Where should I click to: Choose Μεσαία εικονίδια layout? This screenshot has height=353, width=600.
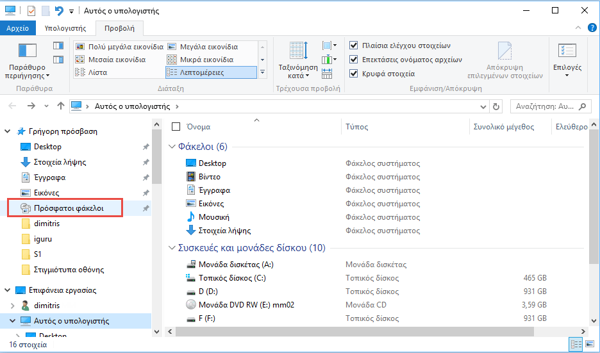(x=111, y=60)
